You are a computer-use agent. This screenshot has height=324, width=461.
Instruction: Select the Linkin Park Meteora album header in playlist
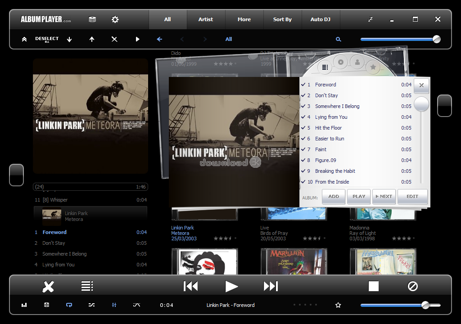tap(90, 216)
